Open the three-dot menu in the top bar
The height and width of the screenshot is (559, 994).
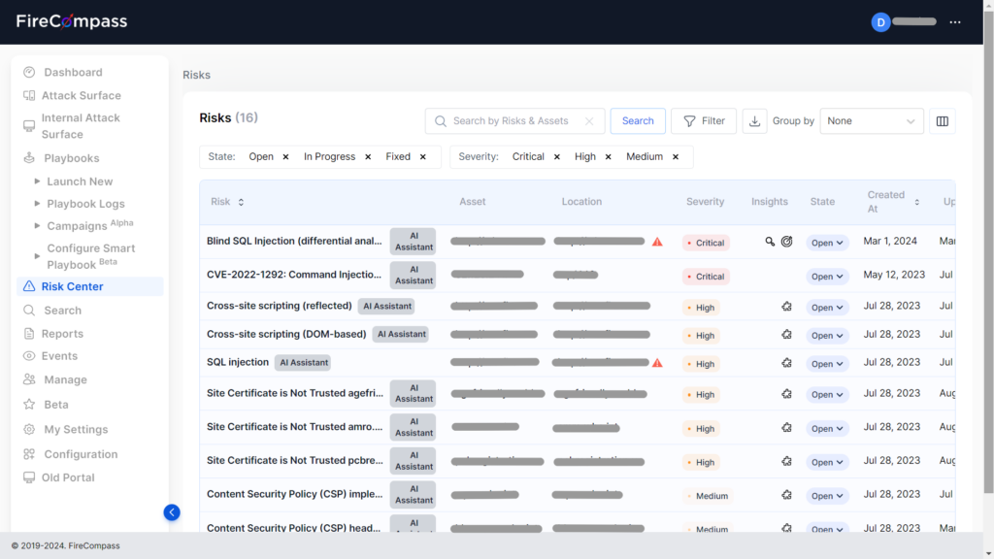(955, 21)
